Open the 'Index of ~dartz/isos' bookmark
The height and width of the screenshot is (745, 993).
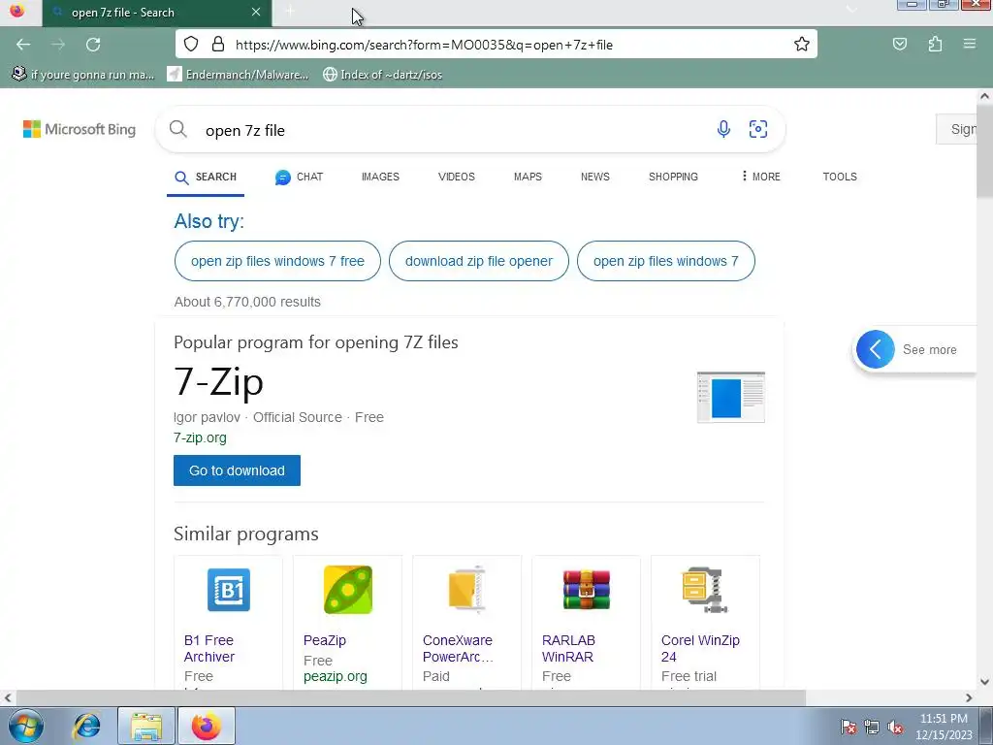[x=382, y=74]
